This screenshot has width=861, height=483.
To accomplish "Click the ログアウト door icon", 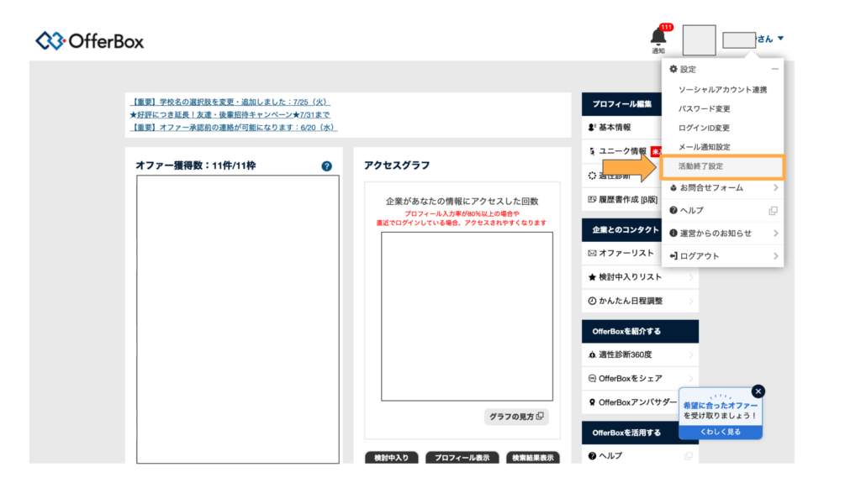I will tap(673, 255).
